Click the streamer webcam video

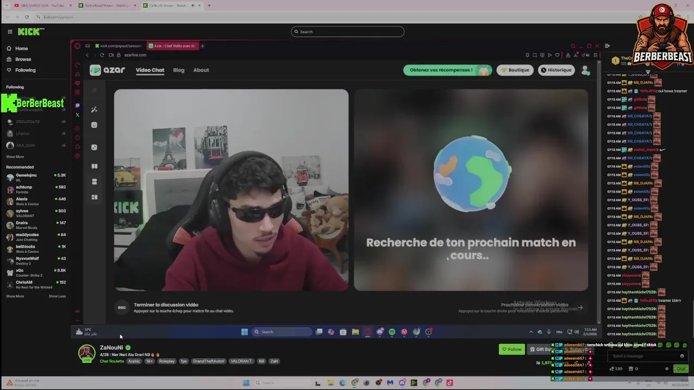coord(231,190)
